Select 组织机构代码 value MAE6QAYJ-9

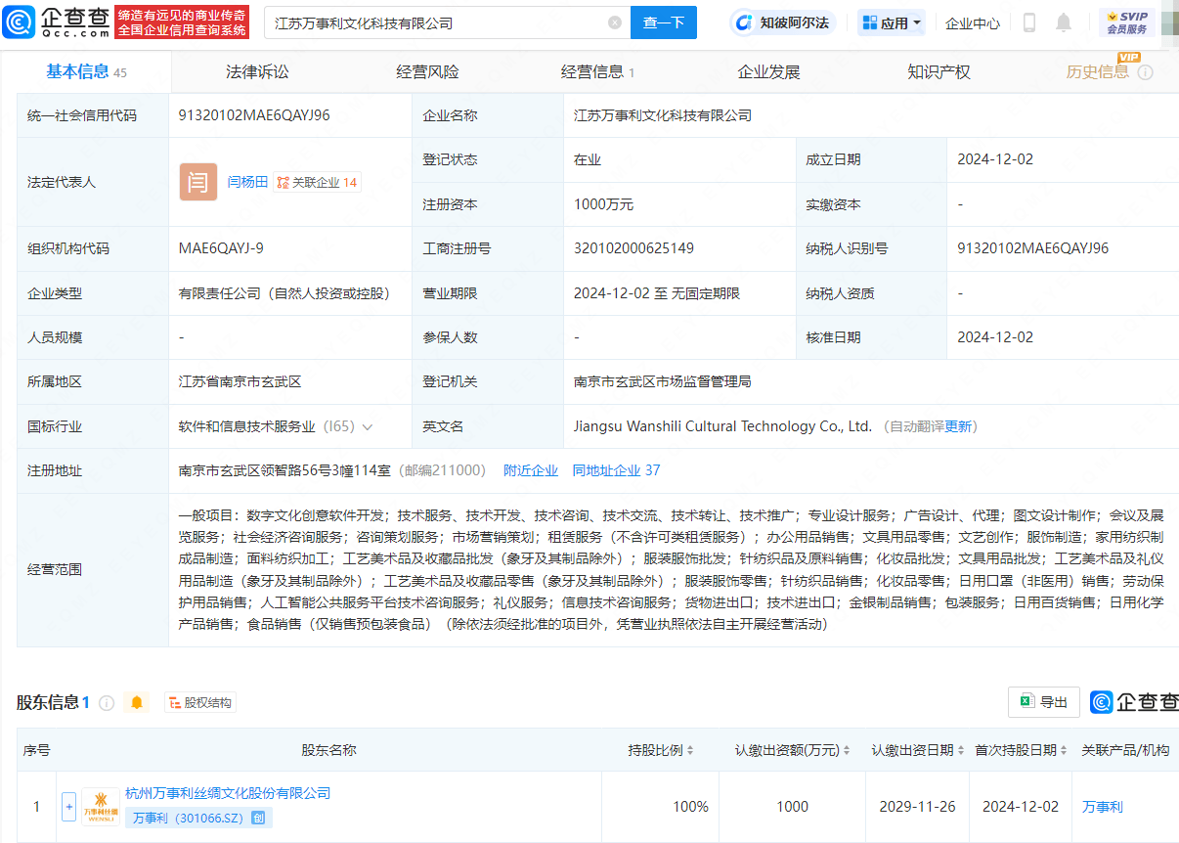coord(221,248)
